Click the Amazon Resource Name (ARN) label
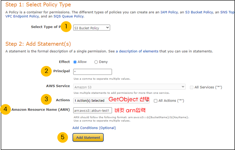 coord(41,110)
